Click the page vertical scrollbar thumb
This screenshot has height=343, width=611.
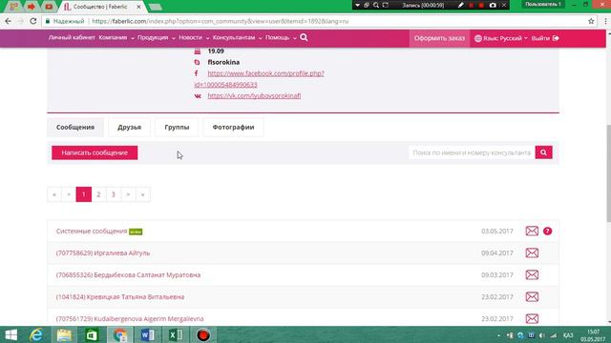(608, 173)
